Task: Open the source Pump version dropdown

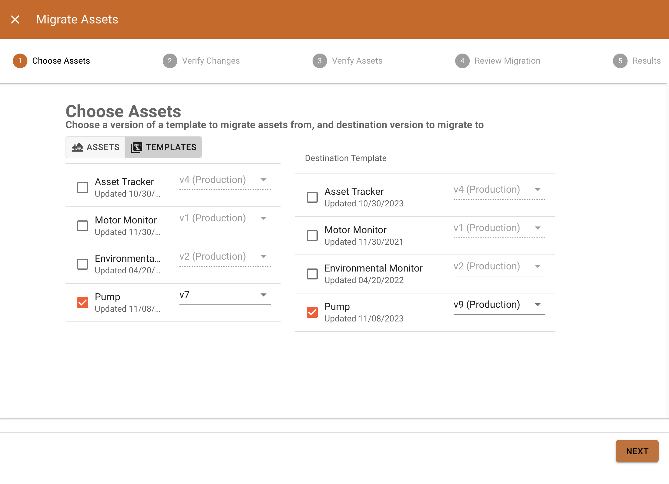Action: point(263,295)
